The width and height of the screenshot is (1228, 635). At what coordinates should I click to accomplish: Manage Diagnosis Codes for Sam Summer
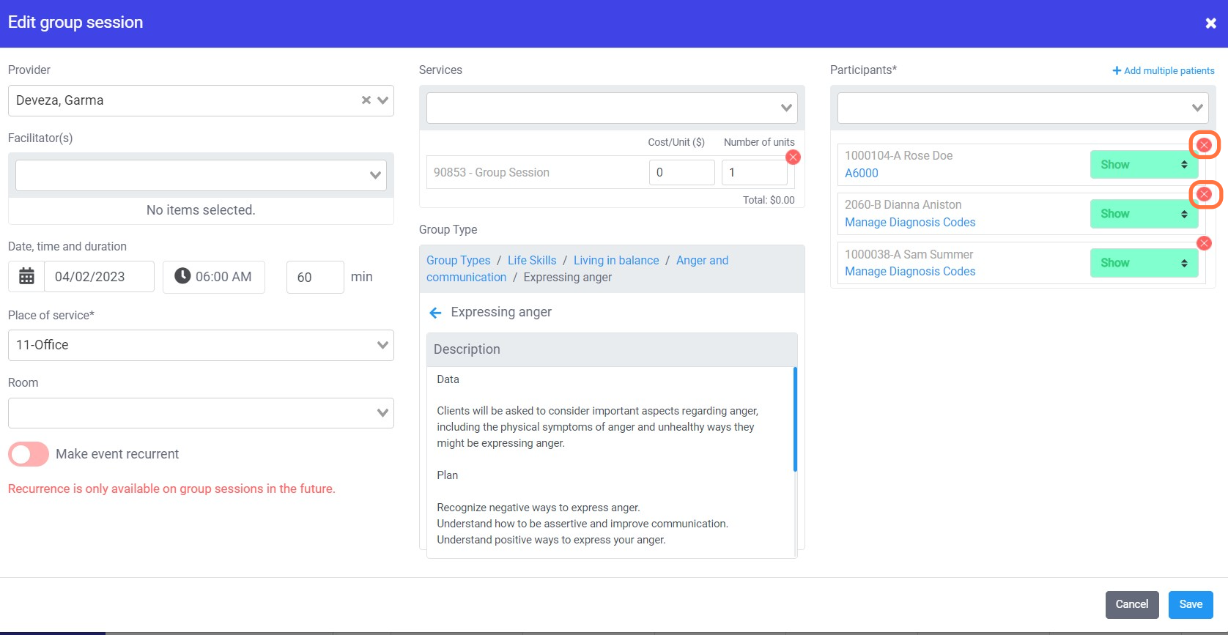[910, 271]
